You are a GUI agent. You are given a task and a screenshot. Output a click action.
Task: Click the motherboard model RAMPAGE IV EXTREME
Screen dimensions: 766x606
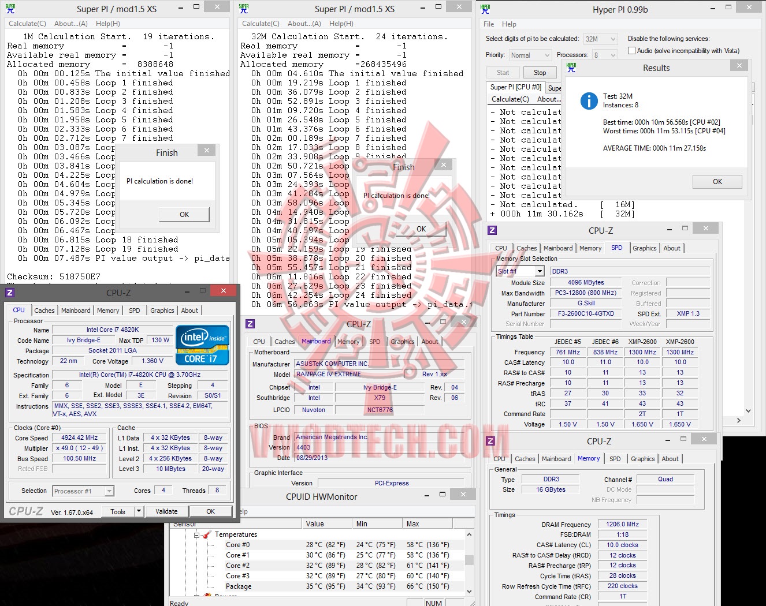[328, 374]
